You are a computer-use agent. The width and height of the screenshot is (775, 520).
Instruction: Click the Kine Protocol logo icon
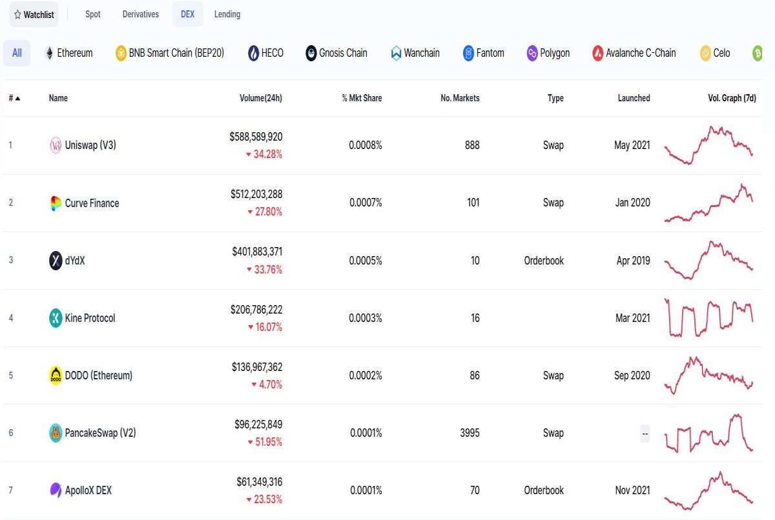[x=56, y=318]
